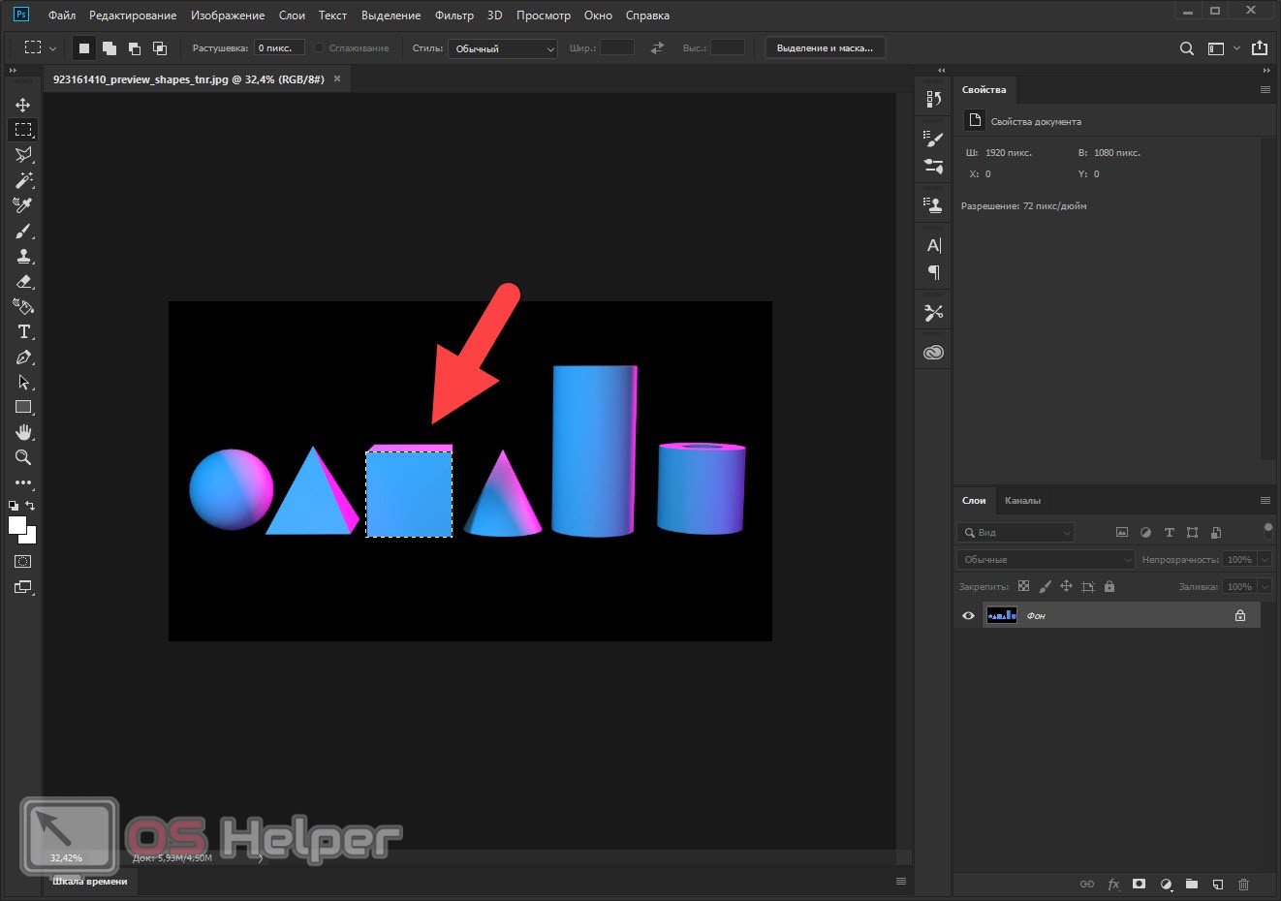Swap foreground and background colors
Viewport: 1281px width, 901px height.
tap(30, 505)
